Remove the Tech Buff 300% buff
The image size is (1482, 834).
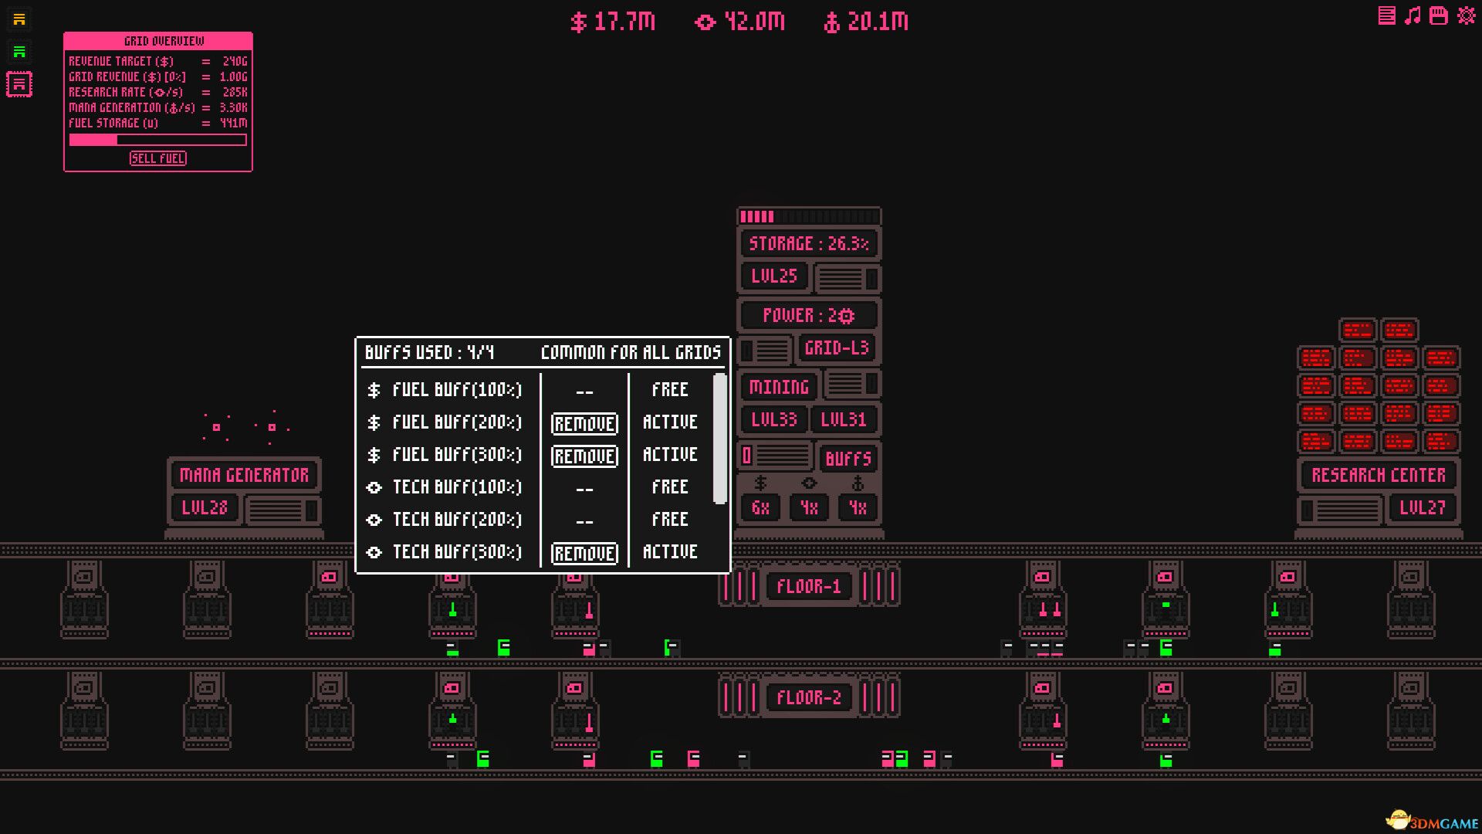584,553
